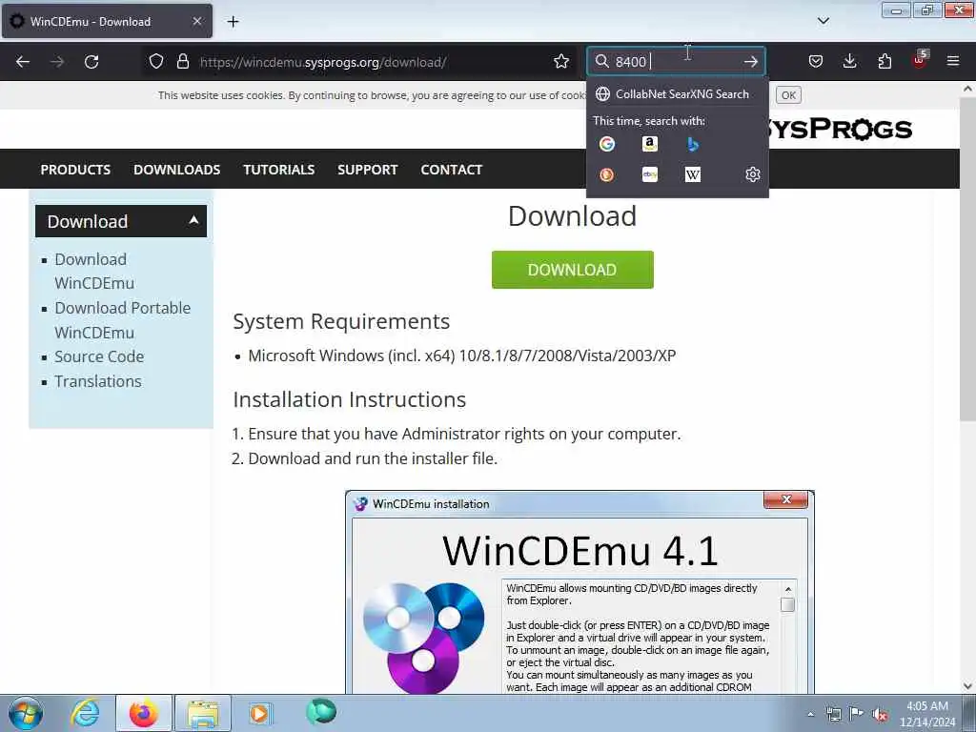Image resolution: width=976 pixels, height=732 pixels.
Task: Open the Firefox application menu
Action: (953, 62)
